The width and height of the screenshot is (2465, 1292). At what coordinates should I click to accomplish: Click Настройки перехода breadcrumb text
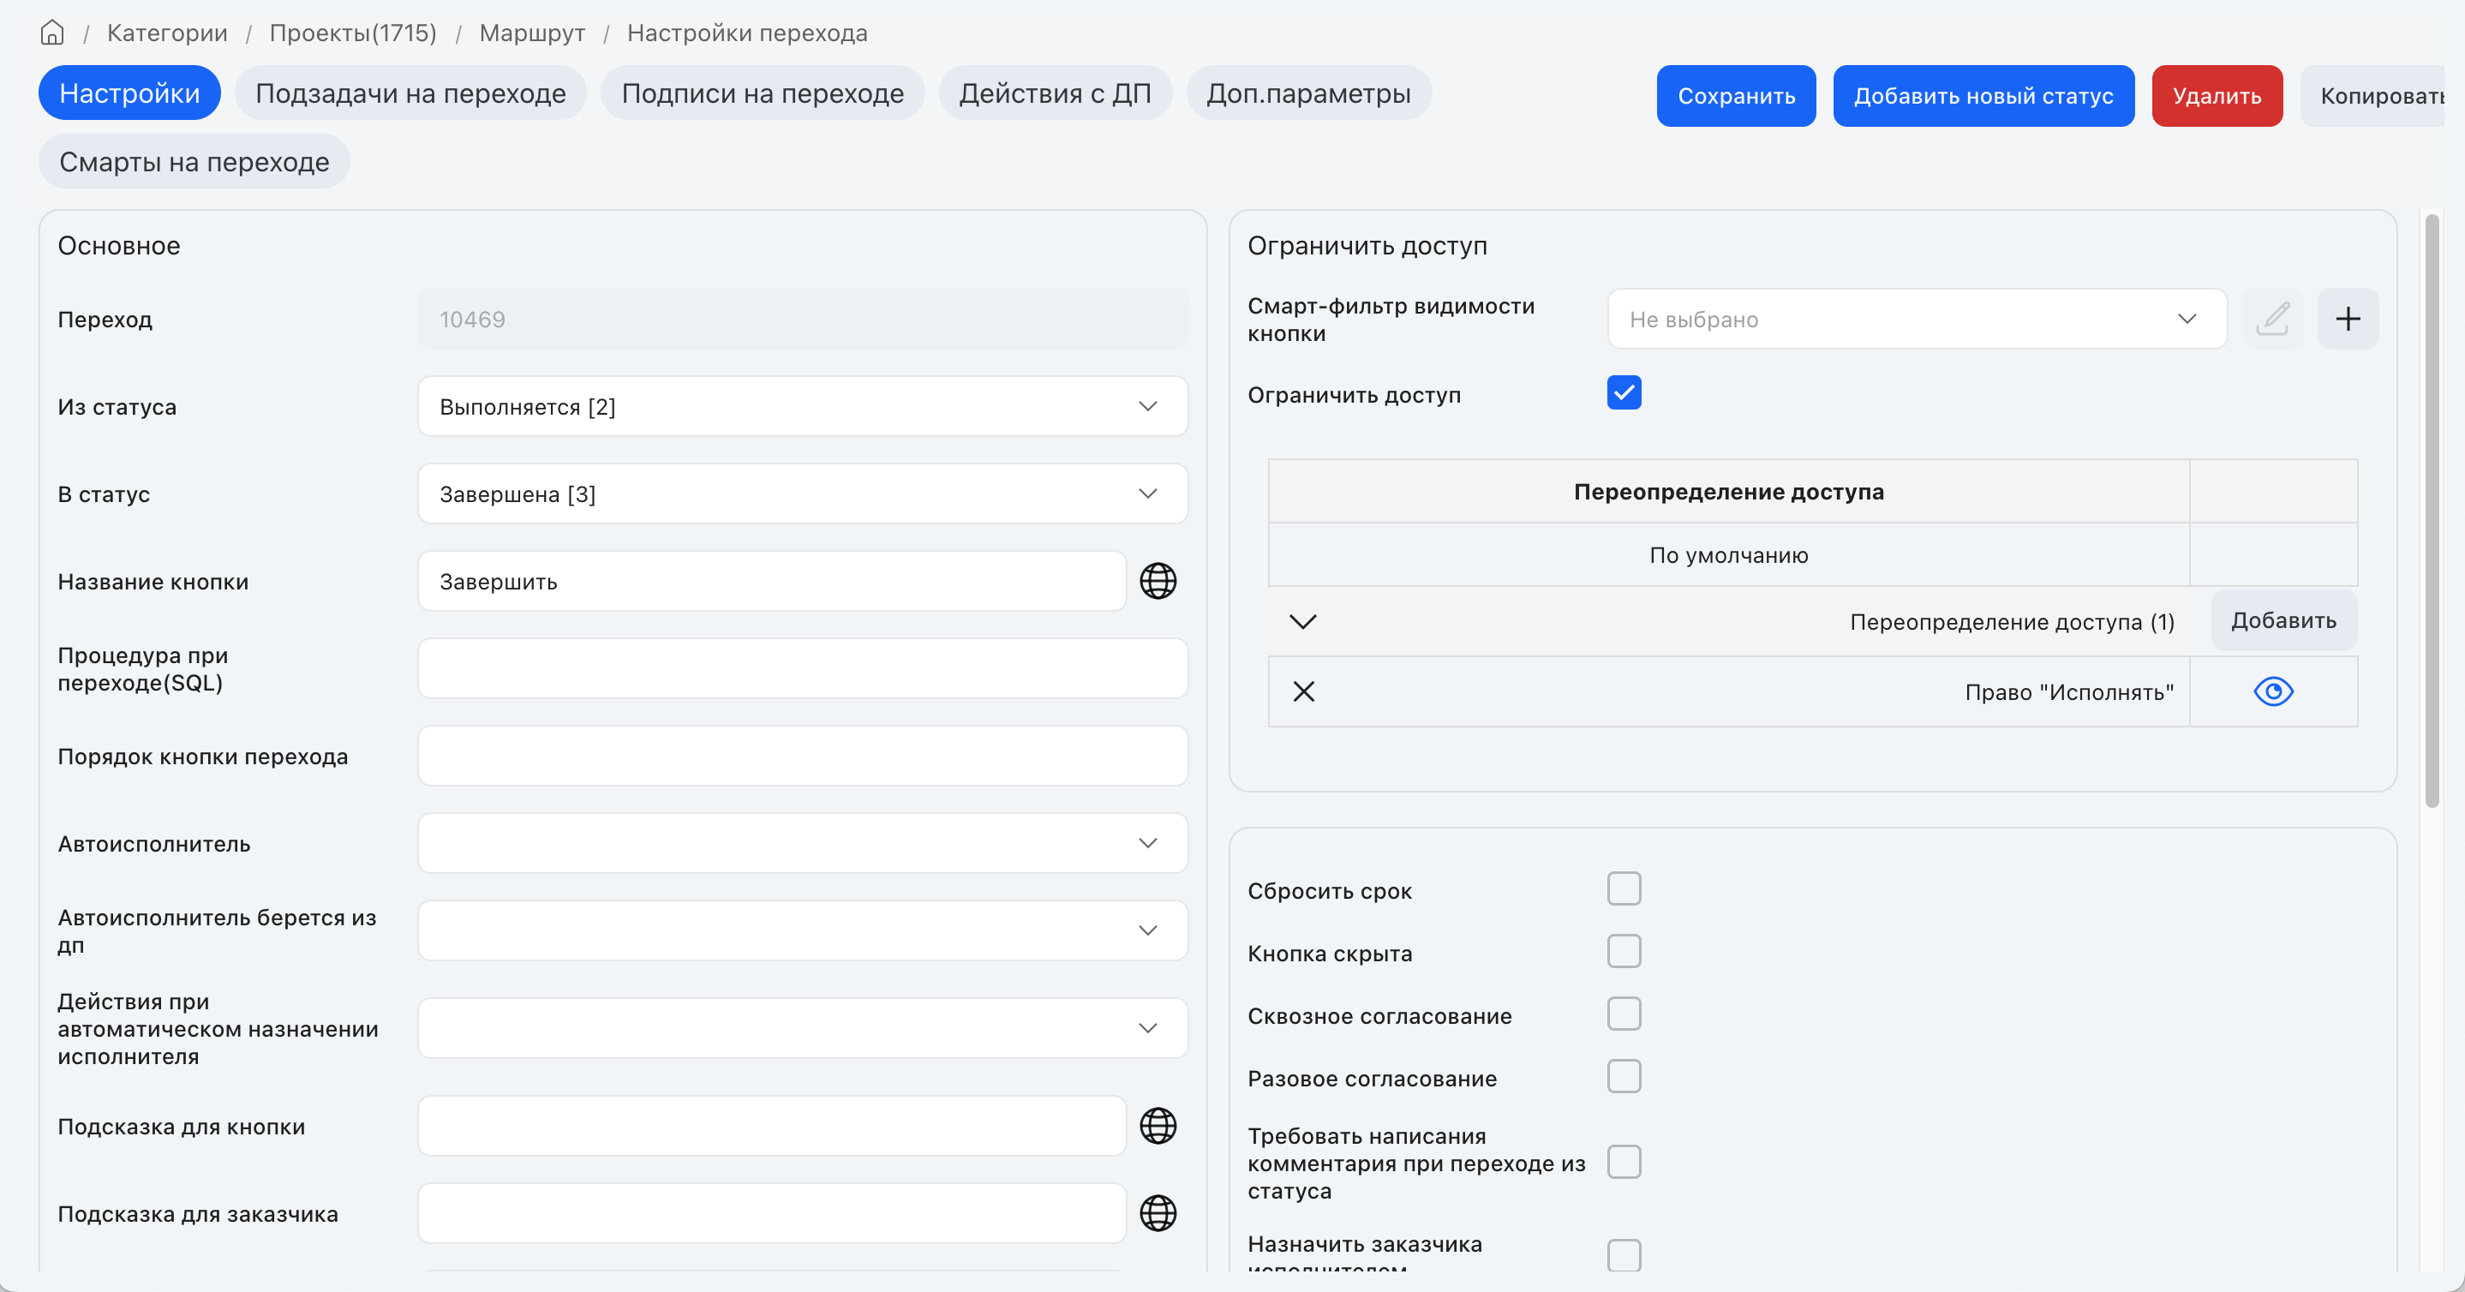(747, 33)
